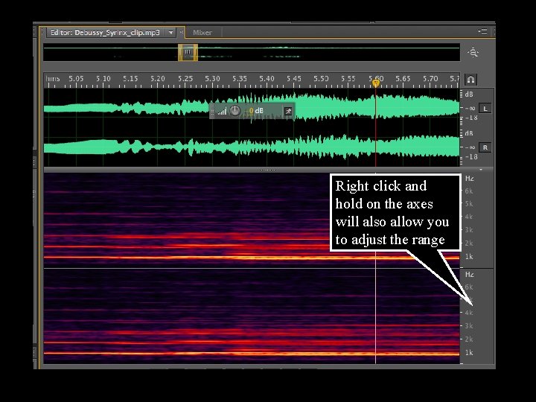The width and height of the screenshot is (536, 402).
Task: Open the editor panel options menu icon
Action: point(482,31)
